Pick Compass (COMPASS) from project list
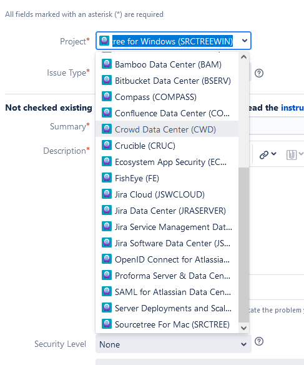 pyautogui.click(x=167, y=97)
